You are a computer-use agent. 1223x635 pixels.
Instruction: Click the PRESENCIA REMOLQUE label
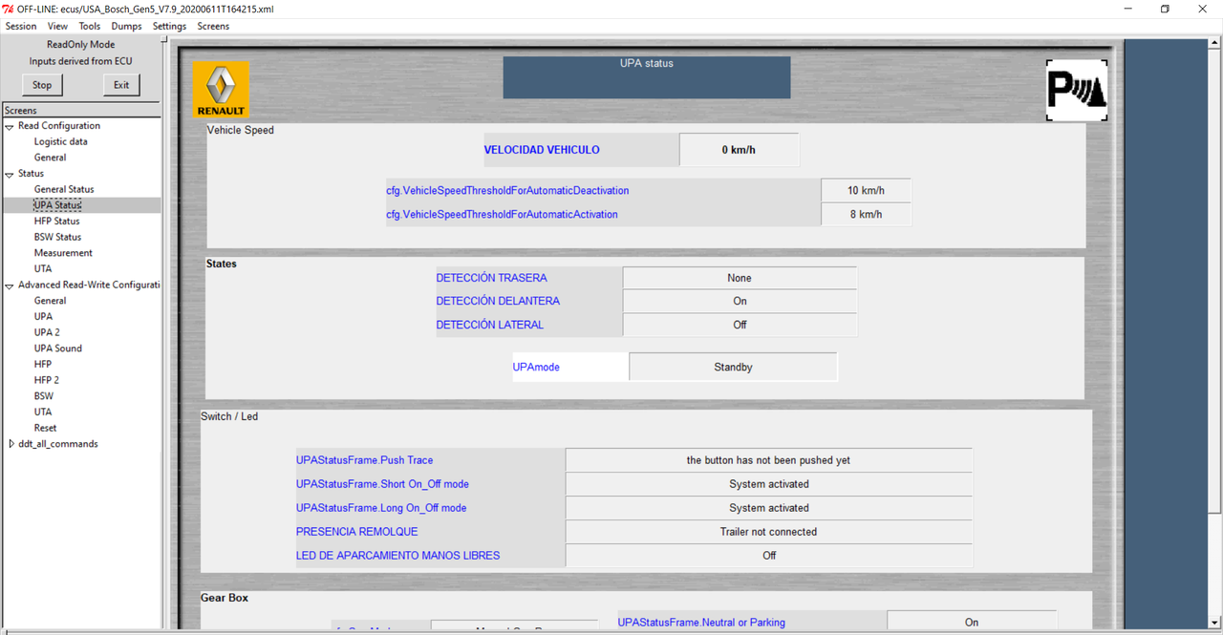point(356,532)
